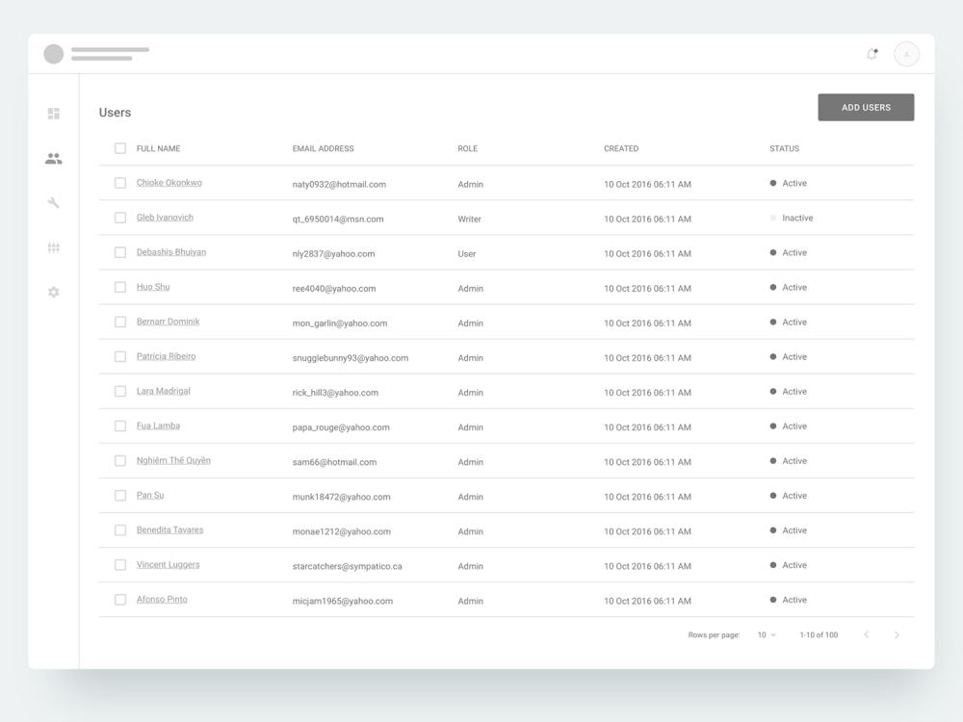Select the Users people icon in the sidebar
Image resolution: width=963 pixels, height=722 pixels.
pos(54,158)
